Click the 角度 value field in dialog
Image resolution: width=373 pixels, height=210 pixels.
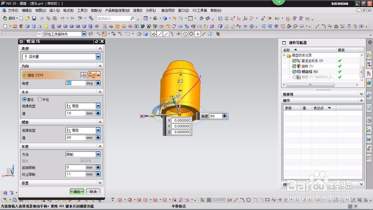click(75, 83)
